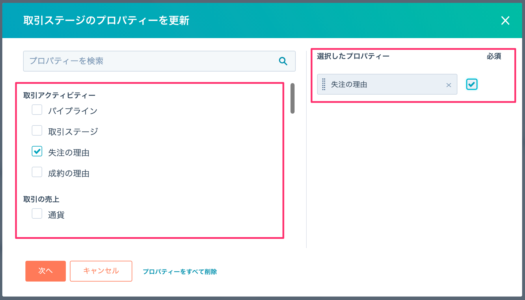Click the 次へ button
Image resolution: width=525 pixels, height=300 pixels.
46,271
